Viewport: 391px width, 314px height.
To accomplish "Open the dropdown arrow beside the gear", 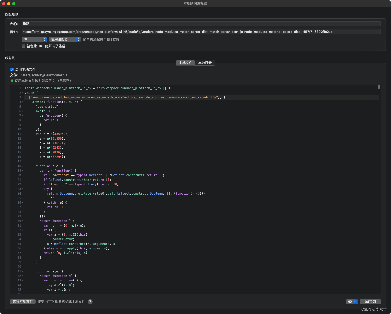I will click(x=356, y=302).
